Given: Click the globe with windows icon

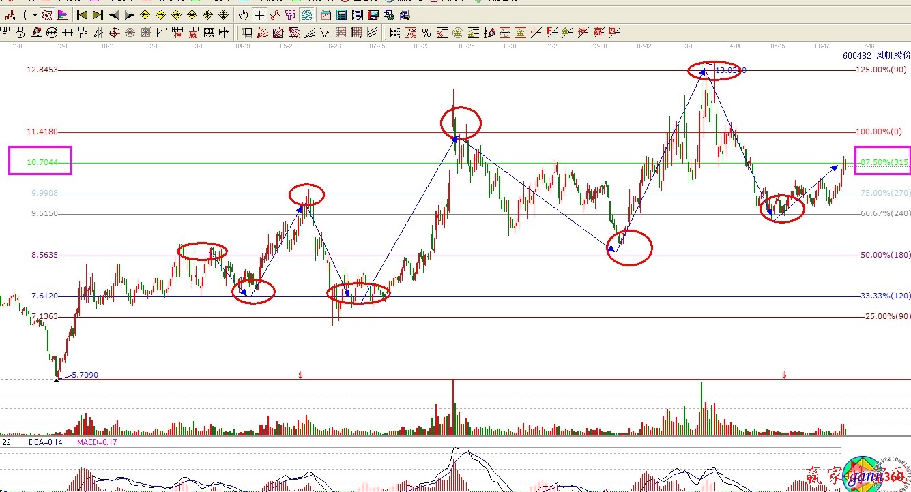Looking at the screenshot, I should [389, 15].
